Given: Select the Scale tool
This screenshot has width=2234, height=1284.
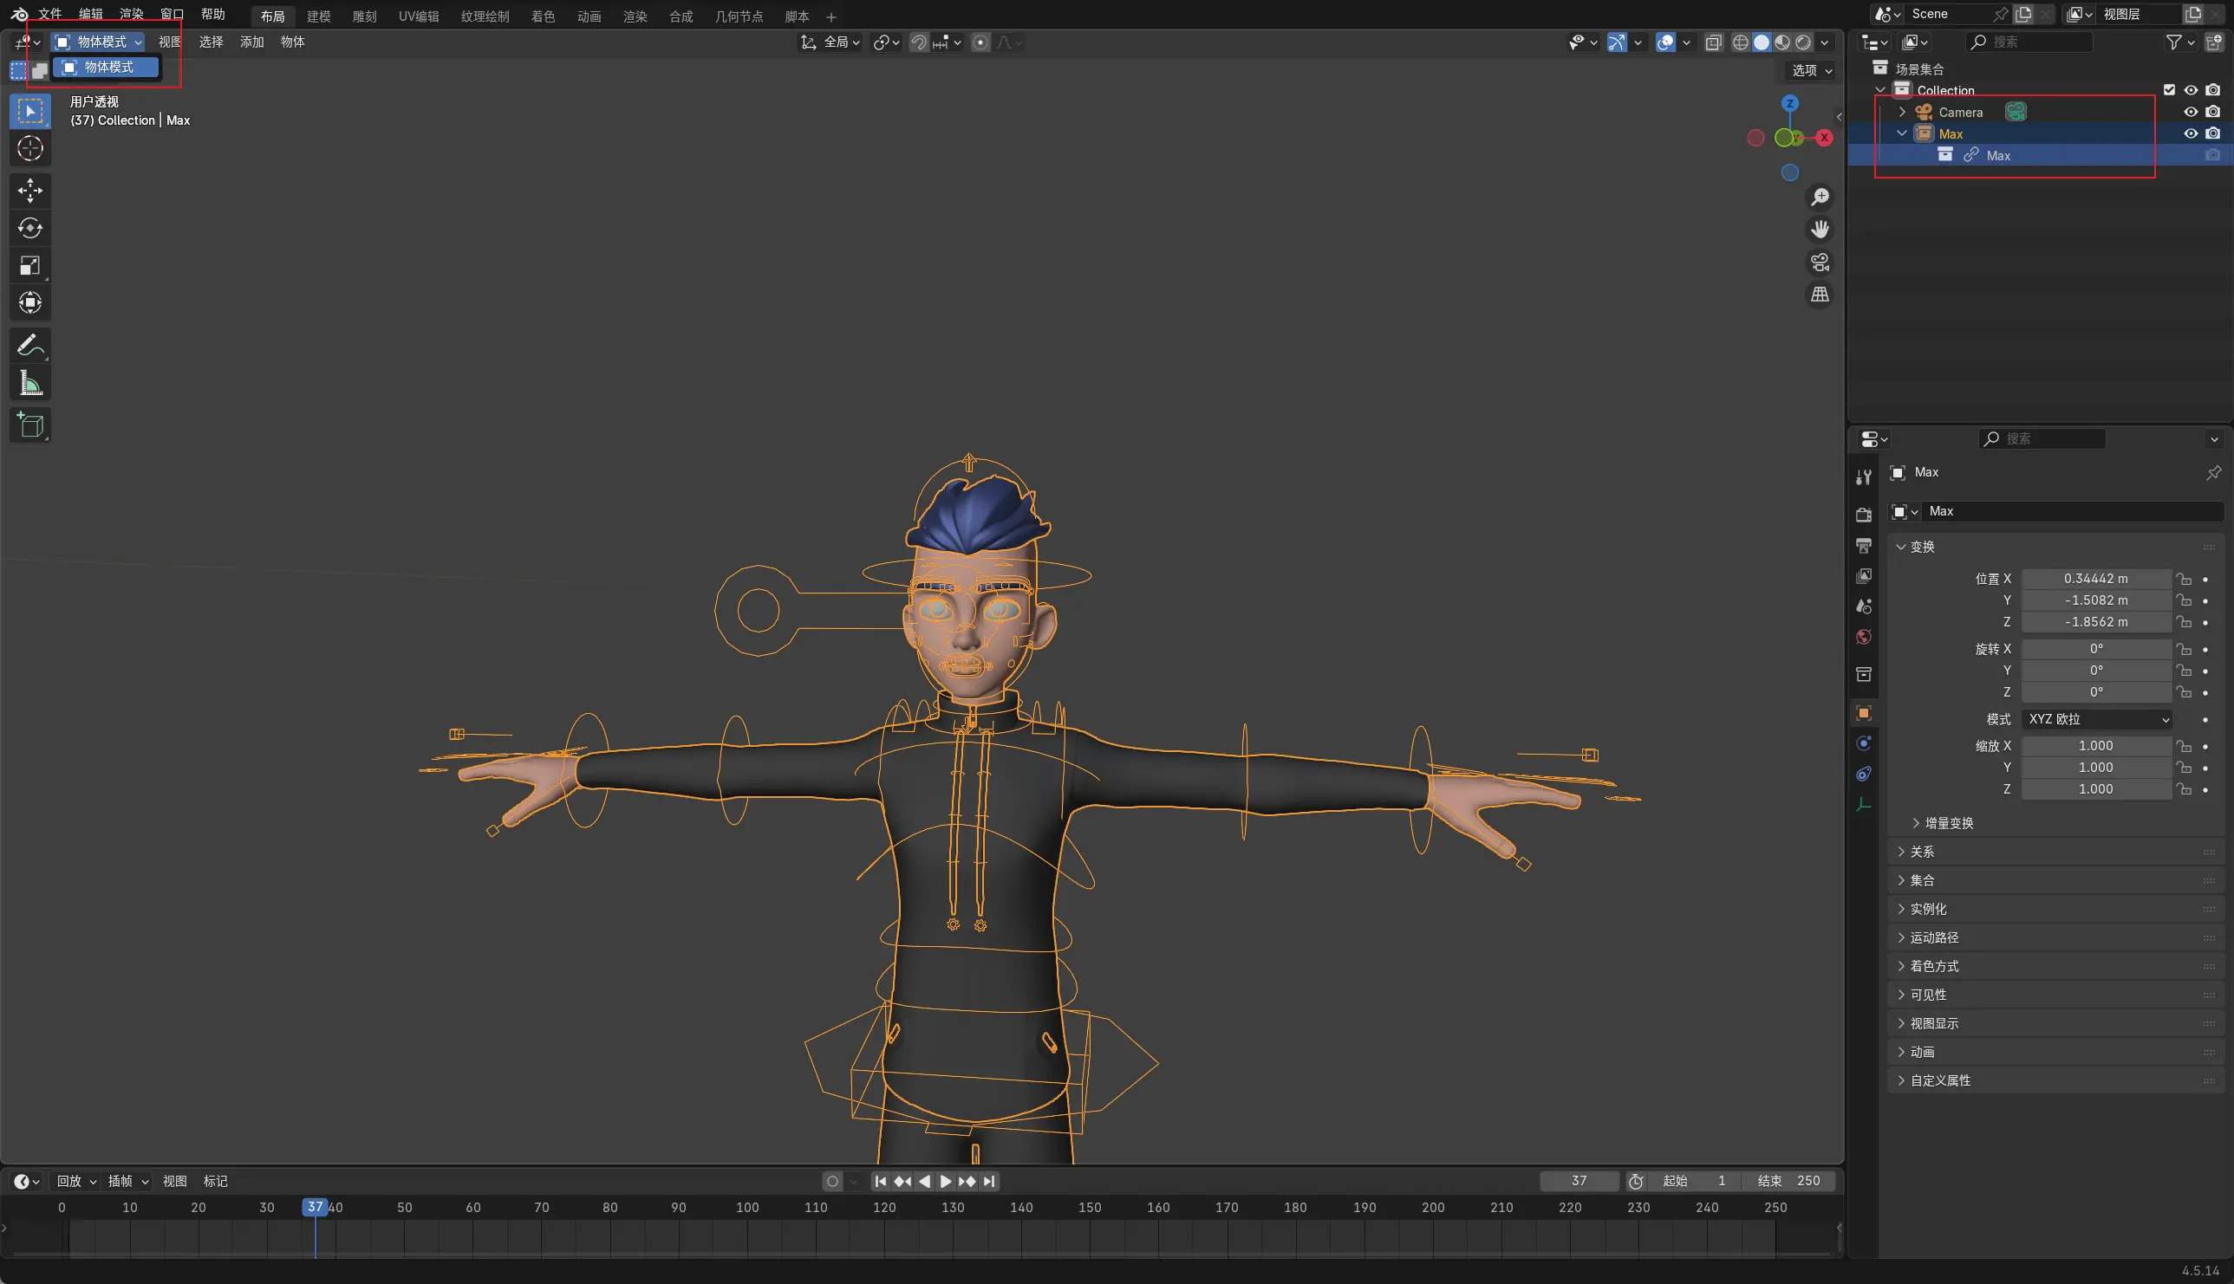Looking at the screenshot, I should pos(30,265).
